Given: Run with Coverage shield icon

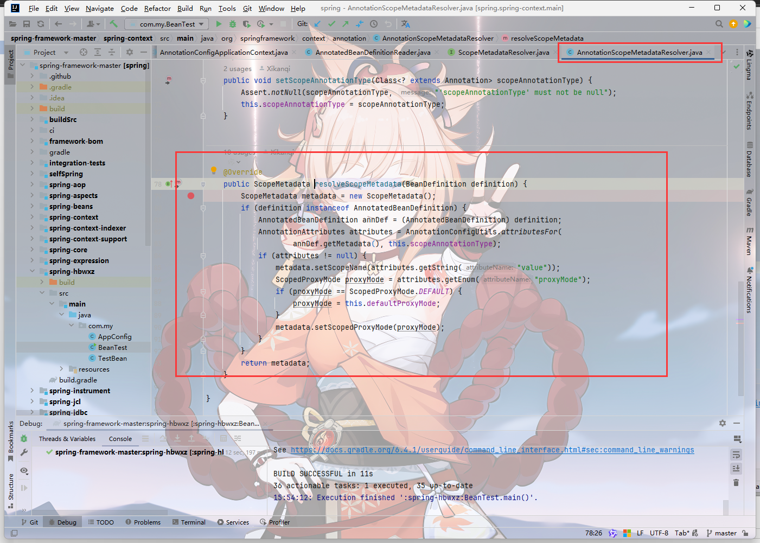Looking at the screenshot, I should tap(246, 24).
